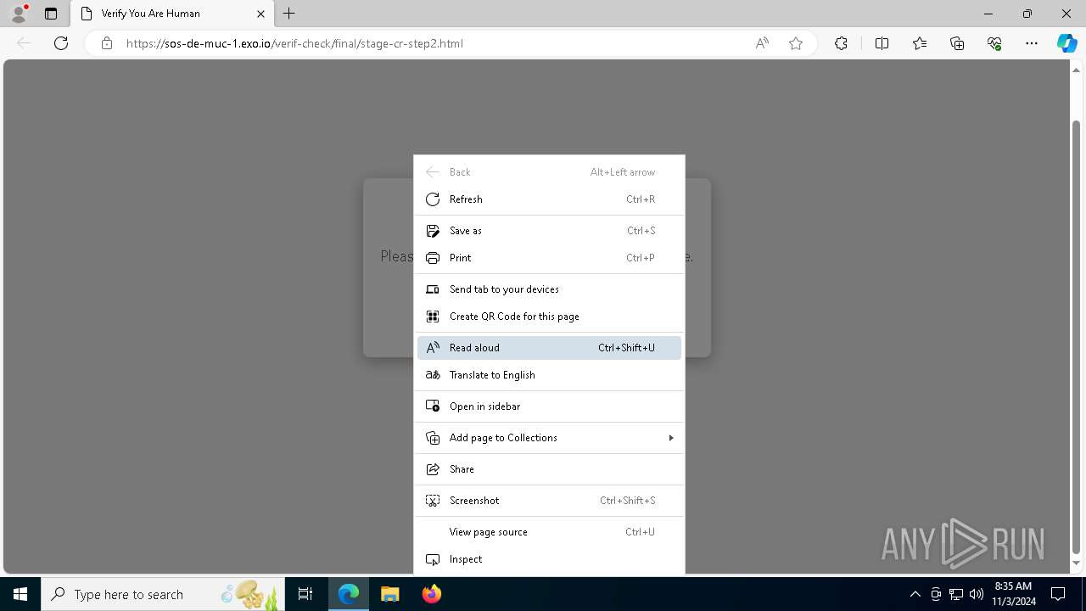
Task: Choose Send tab to your devices
Action: (549, 289)
